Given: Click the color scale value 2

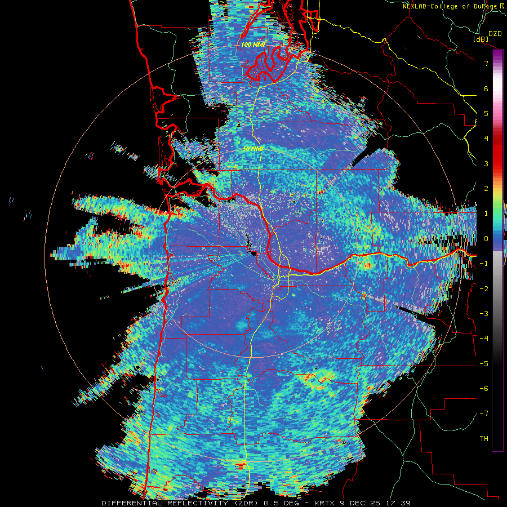Looking at the screenshot, I should coord(486,189).
